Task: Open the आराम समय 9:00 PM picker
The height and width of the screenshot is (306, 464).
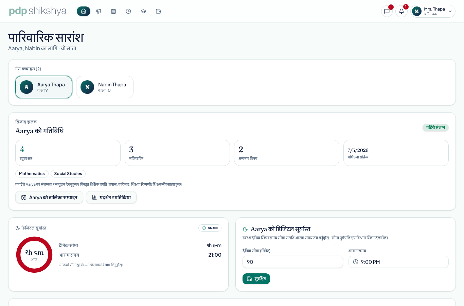Action: [x=398, y=262]
